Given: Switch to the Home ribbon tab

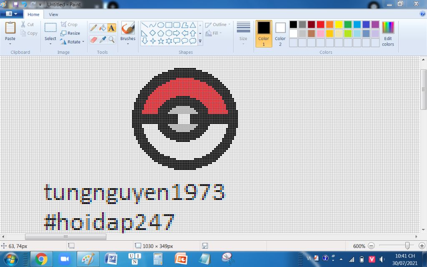Looking at the screenshot, I should pyautogui.click(x=33, y=15).
